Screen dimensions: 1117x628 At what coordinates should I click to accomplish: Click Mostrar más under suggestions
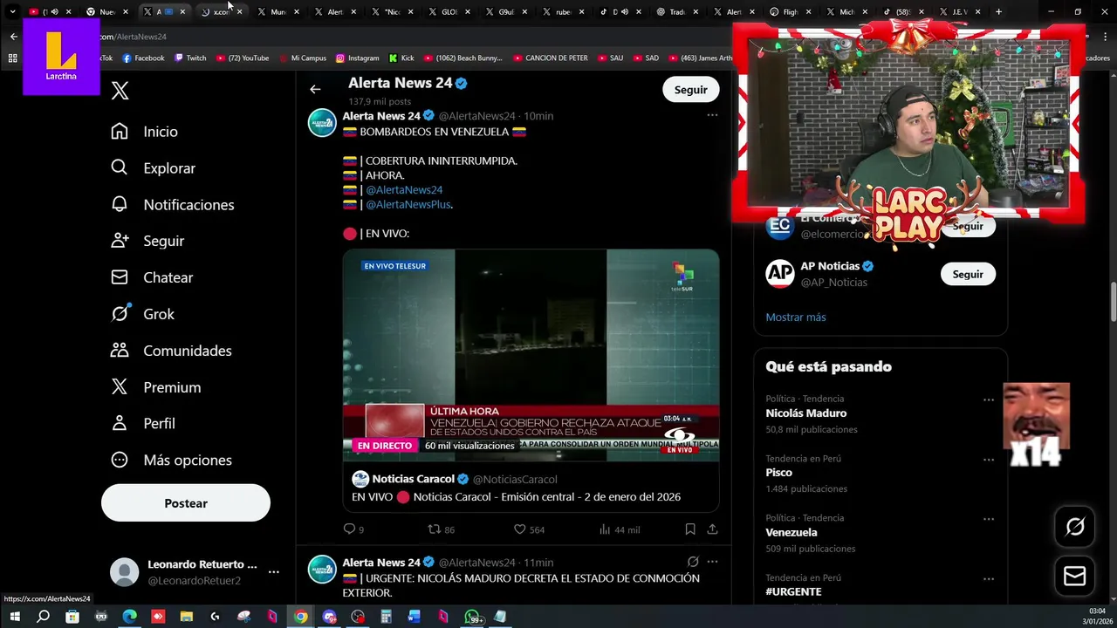[x=796, y=317]
